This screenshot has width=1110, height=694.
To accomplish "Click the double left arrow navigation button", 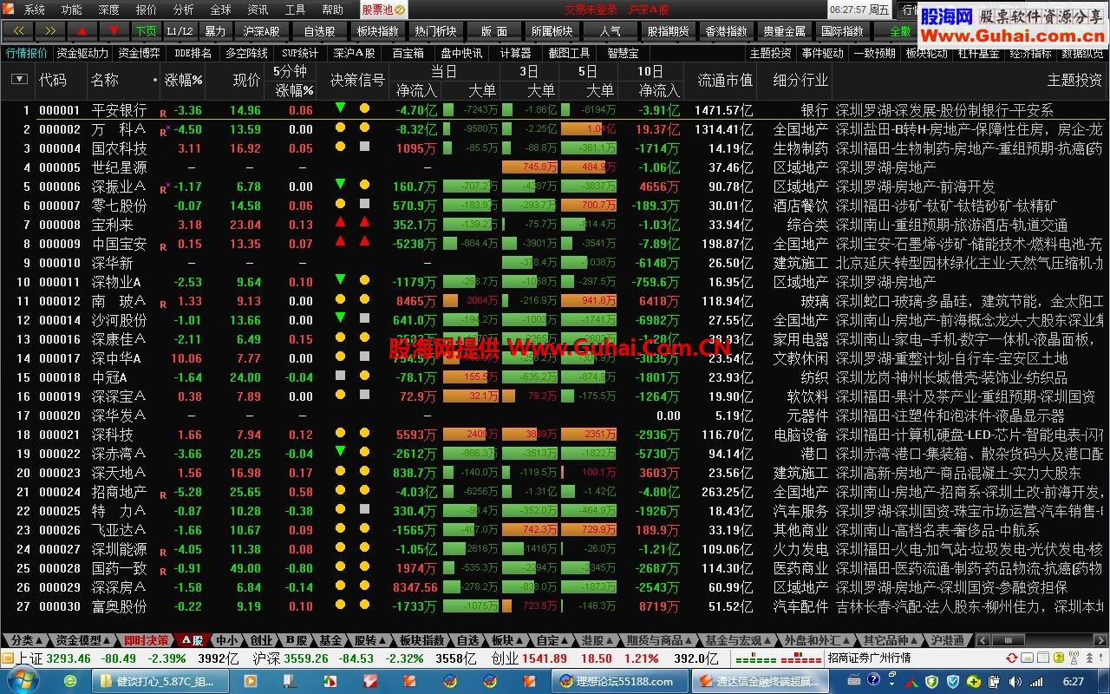I will [18, 30].
